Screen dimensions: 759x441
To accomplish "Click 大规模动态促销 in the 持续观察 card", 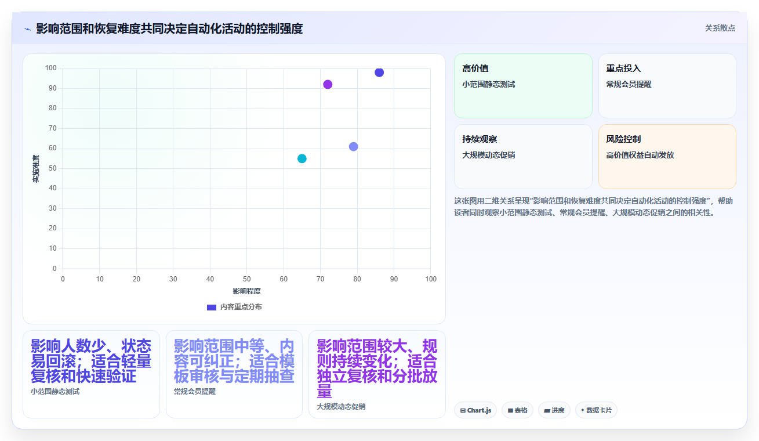I will tap(489, 155).
